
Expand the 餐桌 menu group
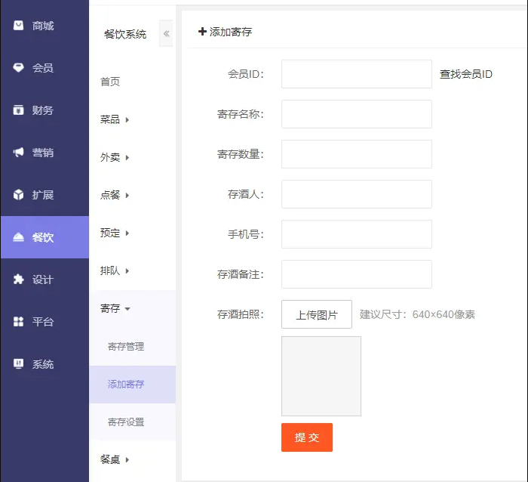(115, 459)
